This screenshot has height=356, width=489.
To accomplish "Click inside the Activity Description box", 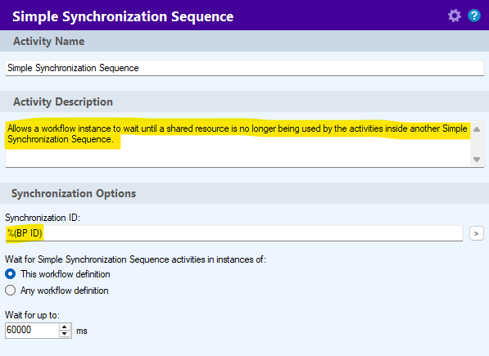I will pyautogui.click(x=238, y=144).
